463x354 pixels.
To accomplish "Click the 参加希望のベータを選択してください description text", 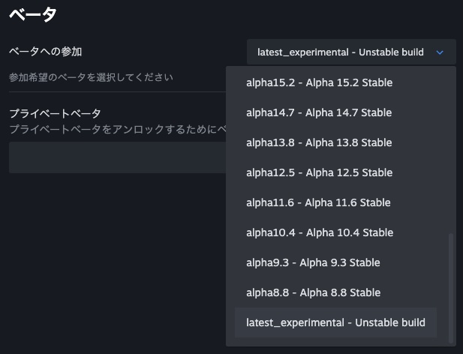I will click(91, 77).
